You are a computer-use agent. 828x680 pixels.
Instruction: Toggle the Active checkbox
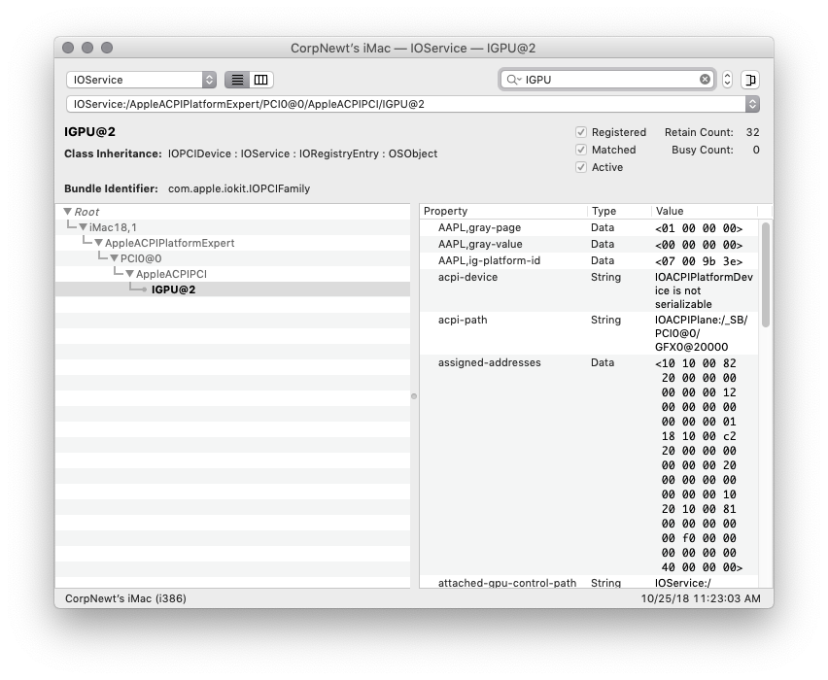tap(581, 167)
